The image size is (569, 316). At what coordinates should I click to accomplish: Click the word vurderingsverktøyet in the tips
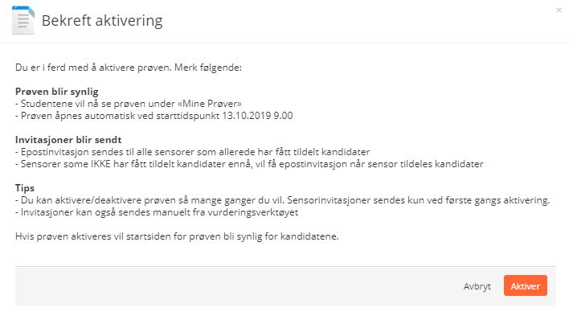[253, 212]
